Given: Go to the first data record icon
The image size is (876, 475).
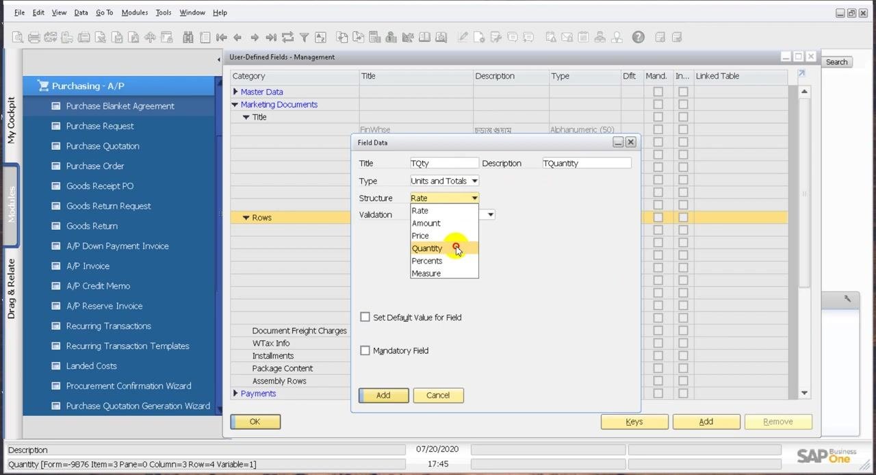Looking at the screenshot, I should click(221, 38).
